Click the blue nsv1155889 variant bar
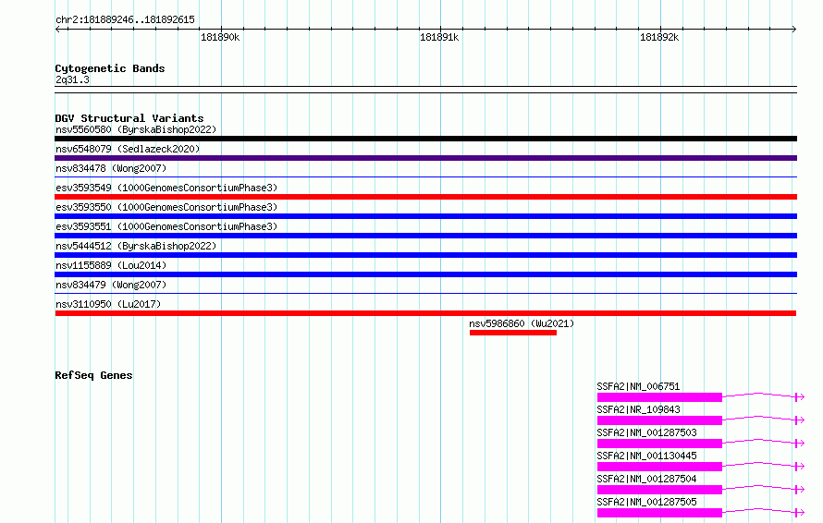The image size is (823, 523). [425, 274]
